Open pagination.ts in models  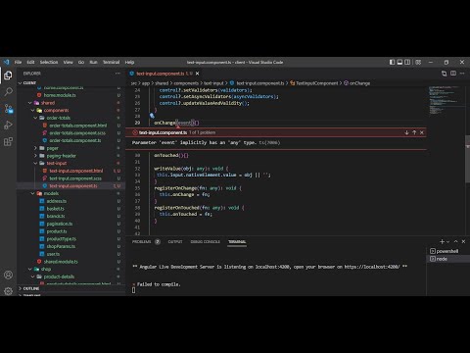[60, 224]
